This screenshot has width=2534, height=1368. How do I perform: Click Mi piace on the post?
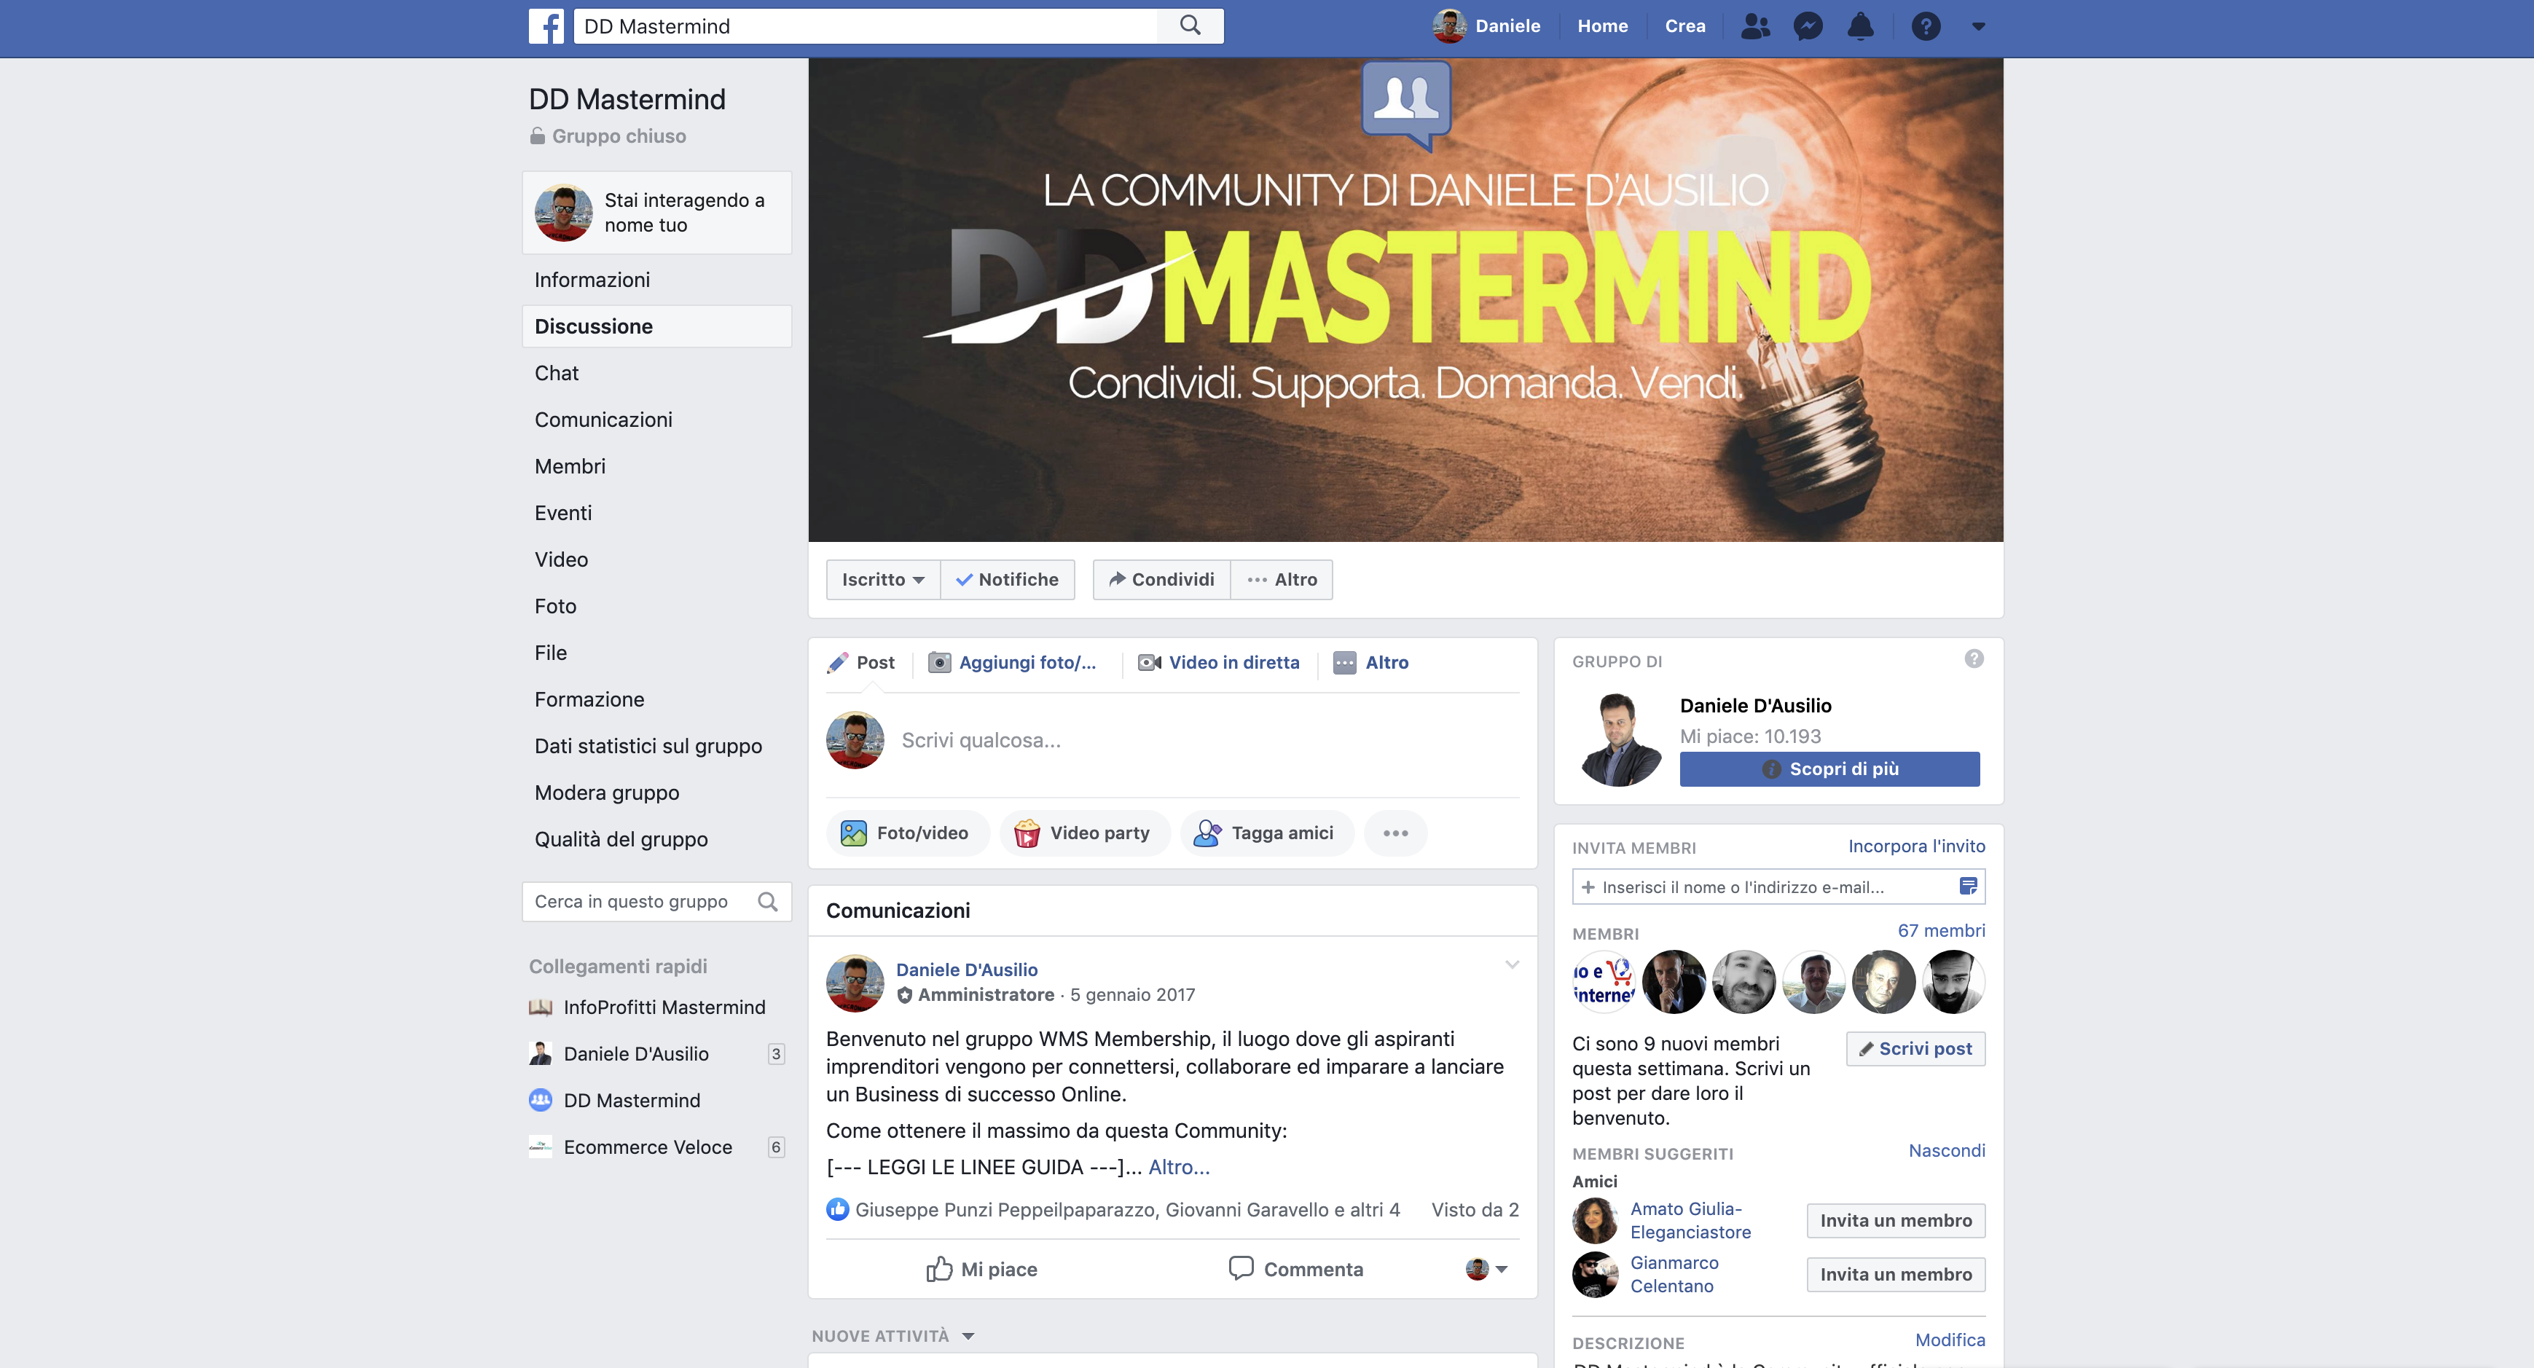[981, 1270]
